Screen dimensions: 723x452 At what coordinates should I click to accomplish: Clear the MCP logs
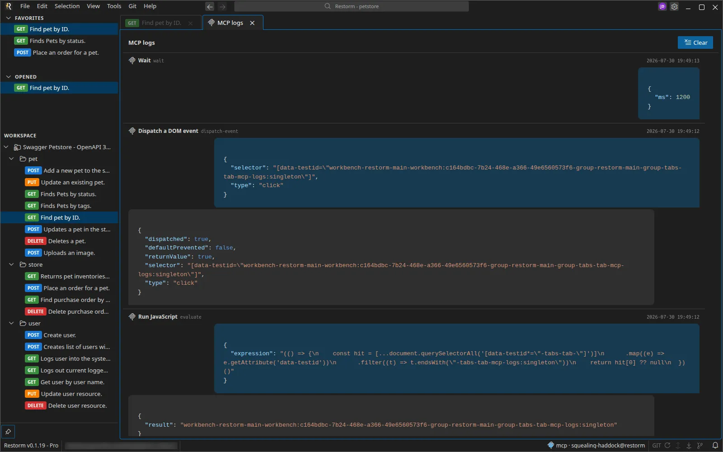point(695,42)
